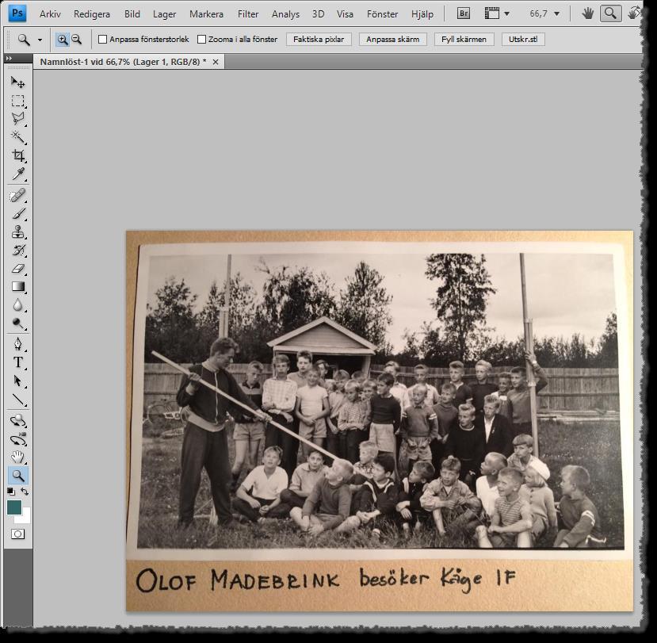Open the background color picker
Image resolution: width=657 pixels, height=643 pixels.
click(x=25, y=518)
